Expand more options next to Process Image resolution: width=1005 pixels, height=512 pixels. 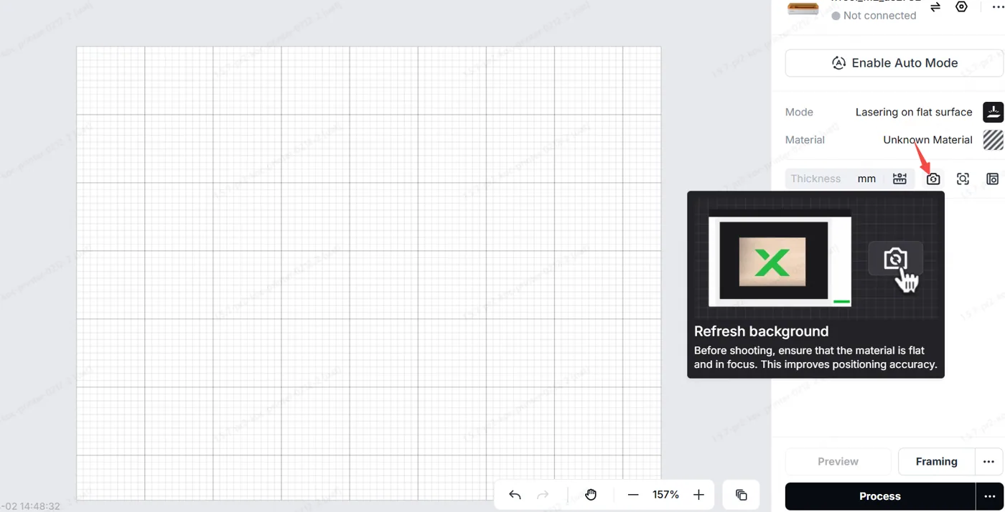click(x=990, y=496)
